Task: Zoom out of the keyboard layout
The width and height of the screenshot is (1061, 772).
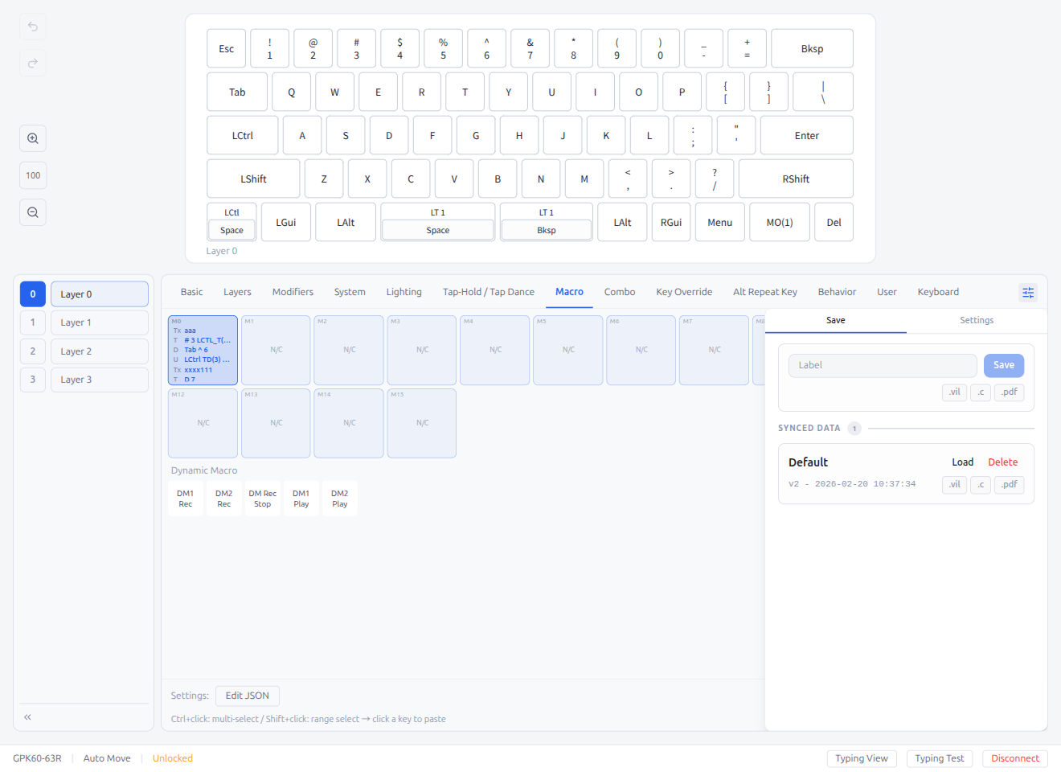Action: click(32, 211)
